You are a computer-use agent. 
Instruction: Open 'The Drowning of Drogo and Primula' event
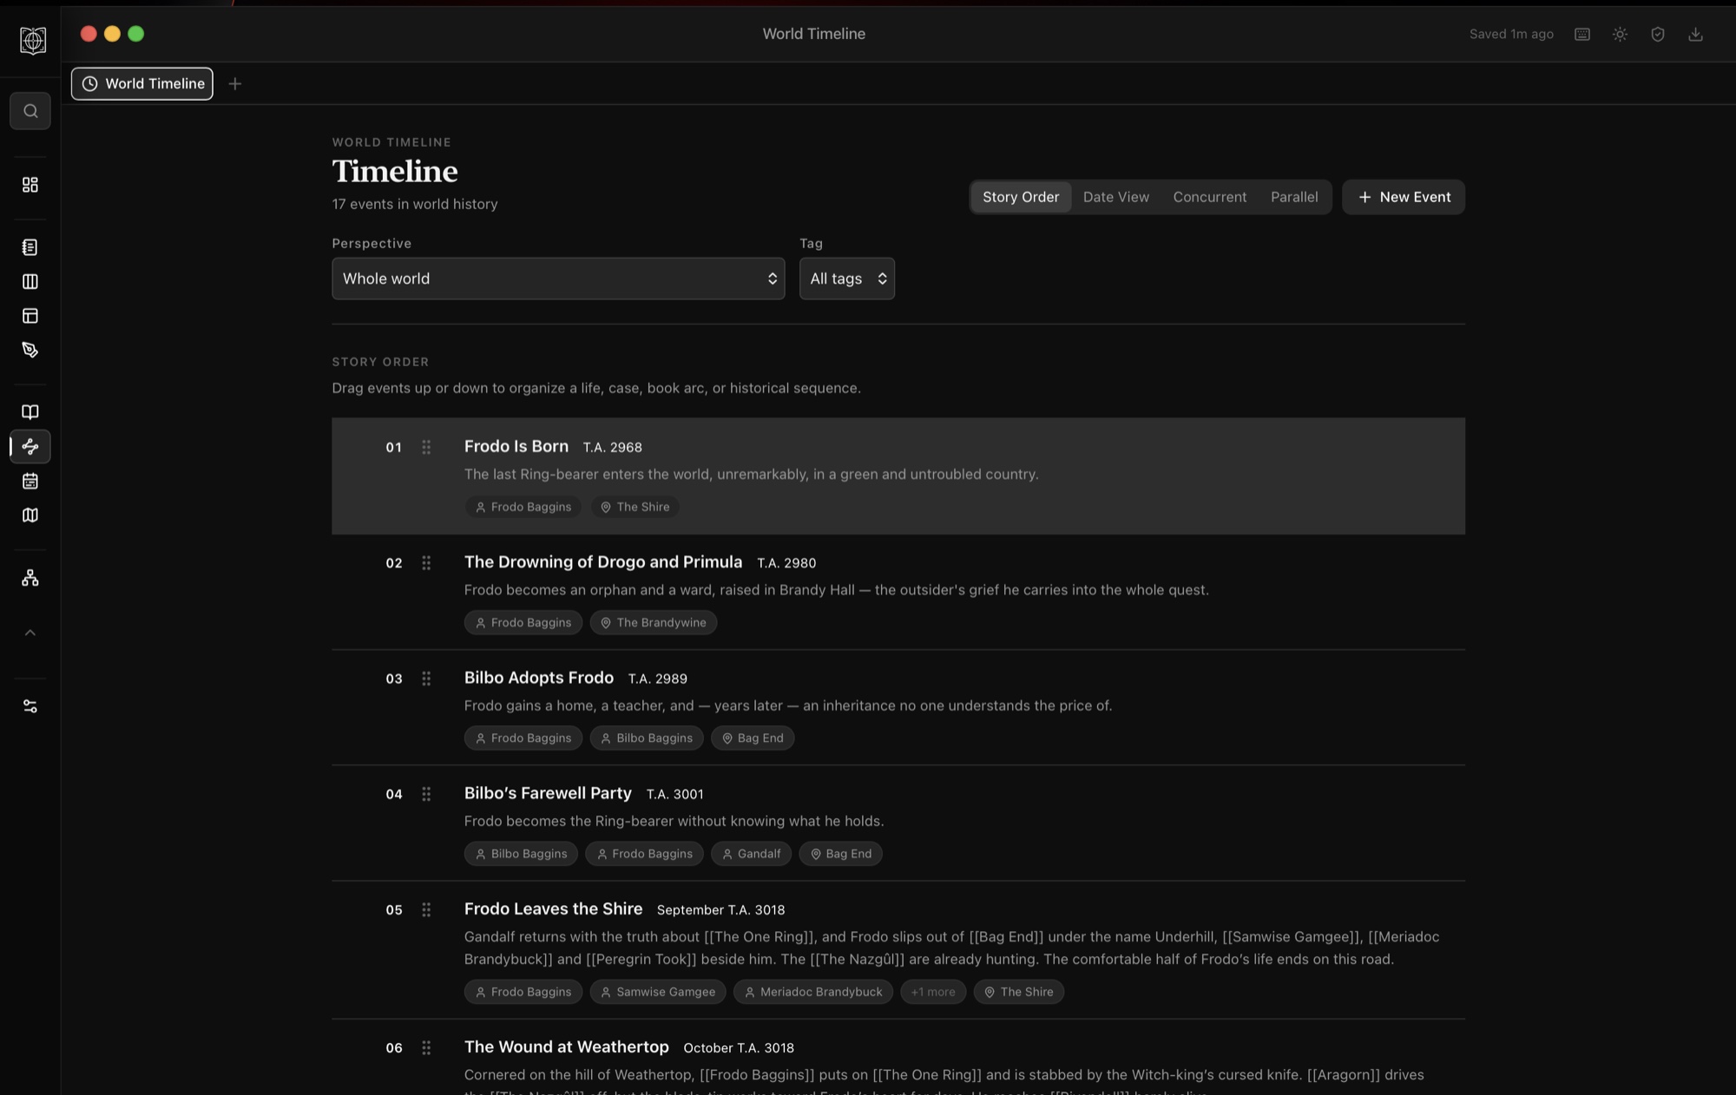pyautogui.click(x=603, y=562)
